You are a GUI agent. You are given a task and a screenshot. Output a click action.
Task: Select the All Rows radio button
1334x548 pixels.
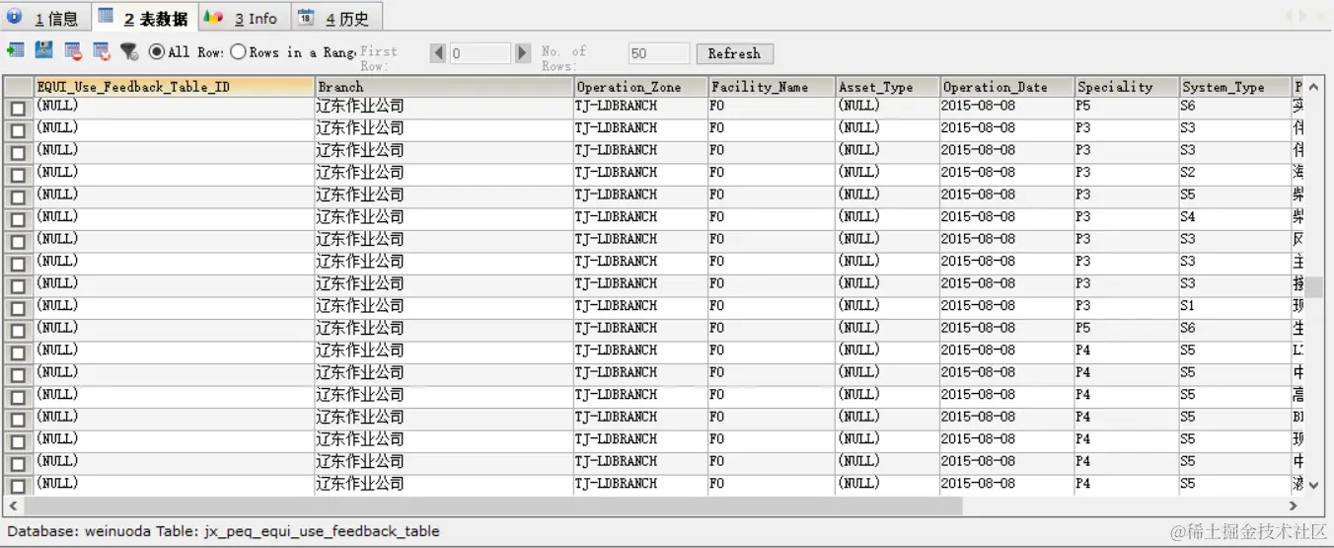coord(157,51)
